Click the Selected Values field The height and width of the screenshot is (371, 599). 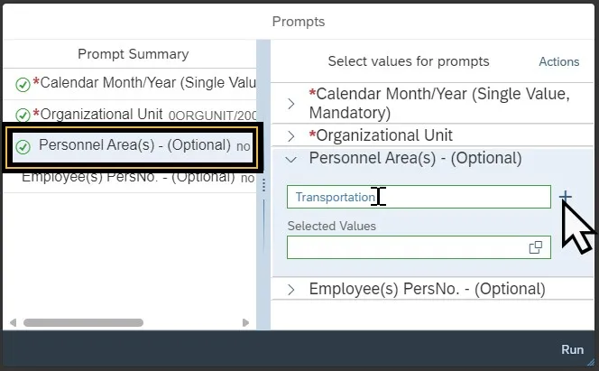(406, 247)
